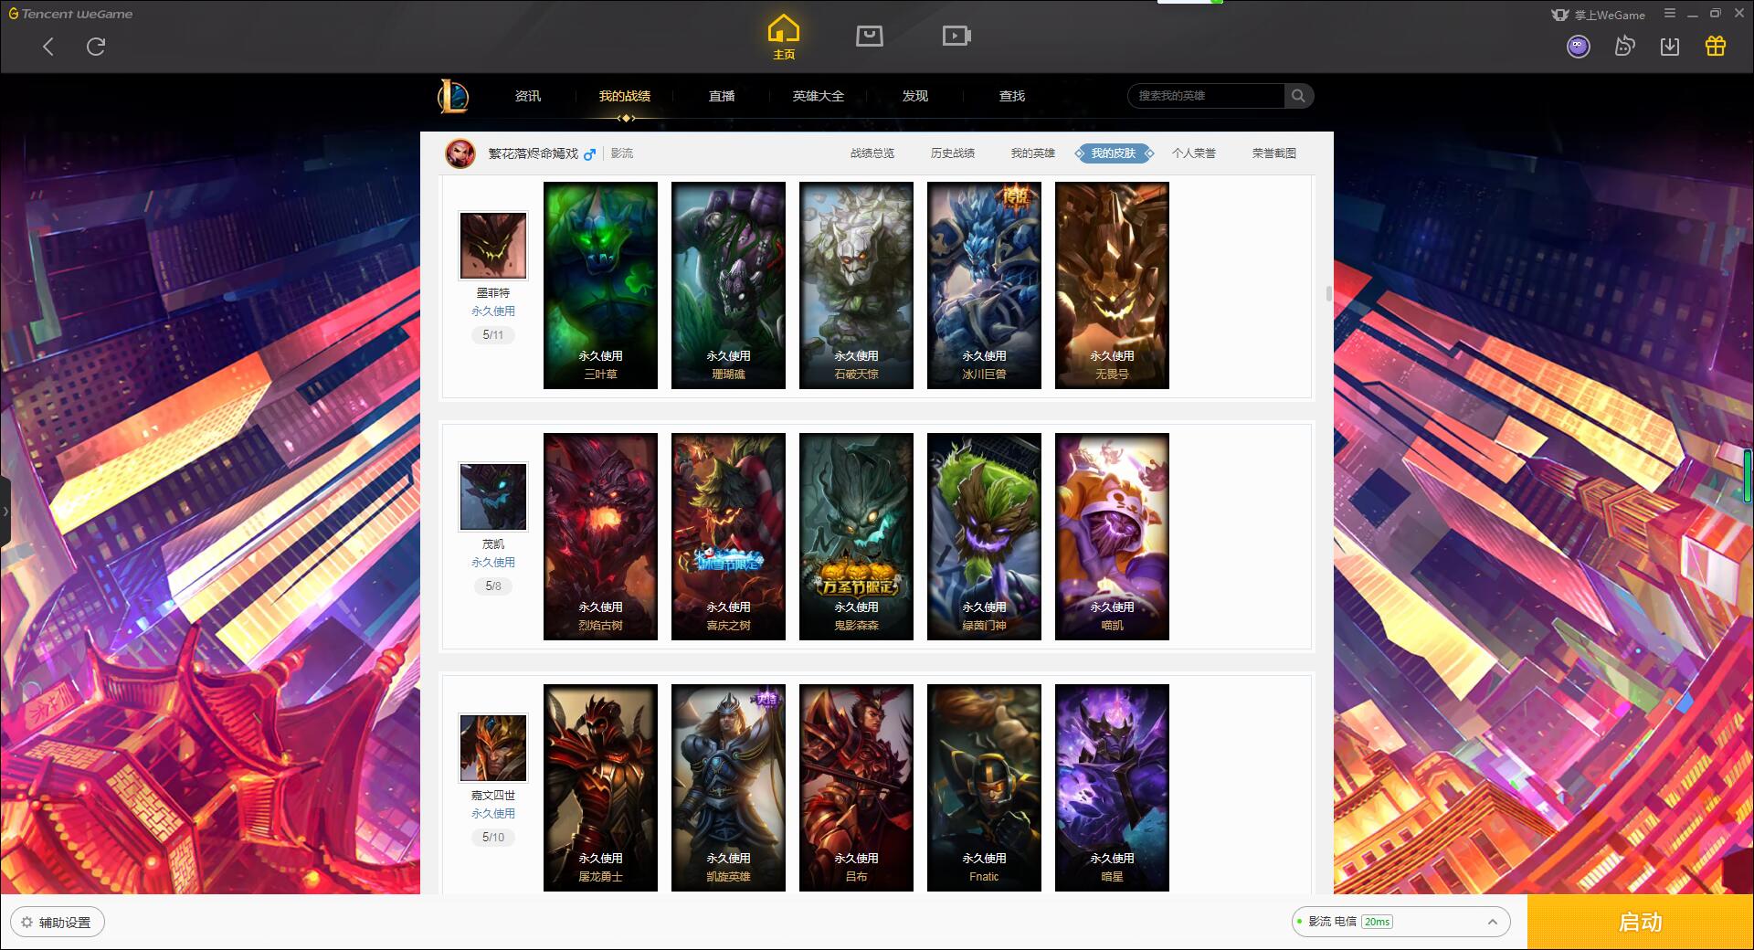The image size is (1754, 950).
Task: Click the activity icon beside avatar
Action: pyautogui.click(x=1624, y=47)
